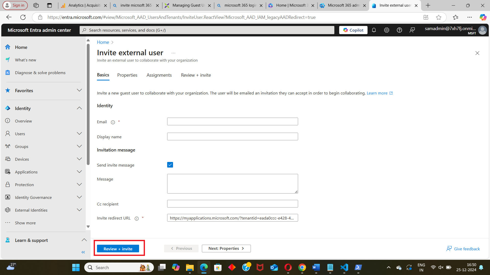This screenshot has height=275, width=490.
Task: Click the help question mark icon
Action: tap(399, 30)
